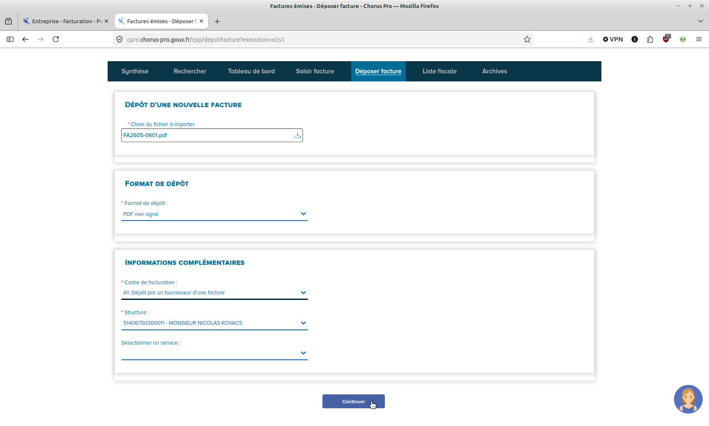Expand the Cadre de facturation dropdown

click(214, 293)
